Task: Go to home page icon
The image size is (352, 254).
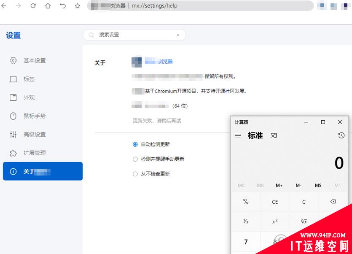Action: [x=48, y=6]
